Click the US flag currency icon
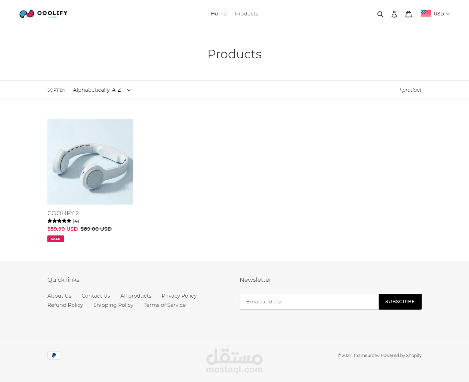469x382 pixels. pyautogui.click(x=426, y=14)
